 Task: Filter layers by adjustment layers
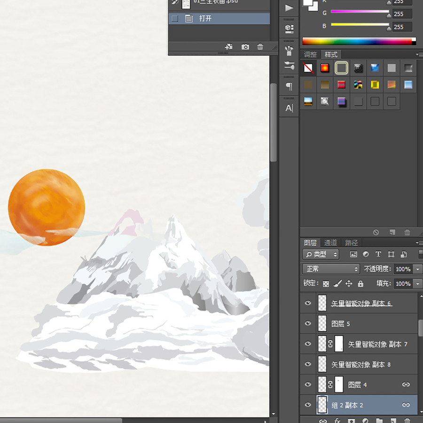point(366,254)
